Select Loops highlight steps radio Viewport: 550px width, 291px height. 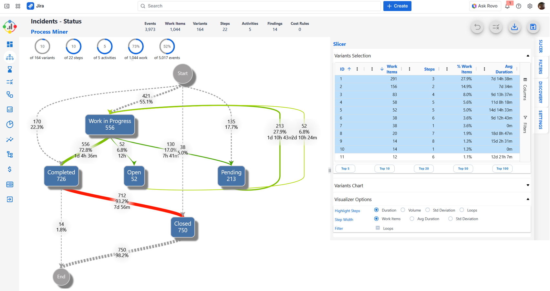(462, 210)
